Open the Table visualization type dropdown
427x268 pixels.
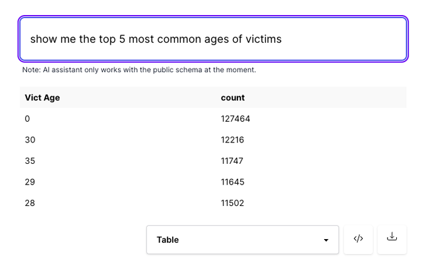pos(242,240)
